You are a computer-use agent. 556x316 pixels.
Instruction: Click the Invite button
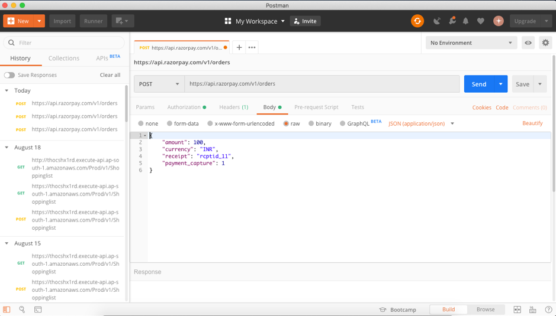(306, 21)
